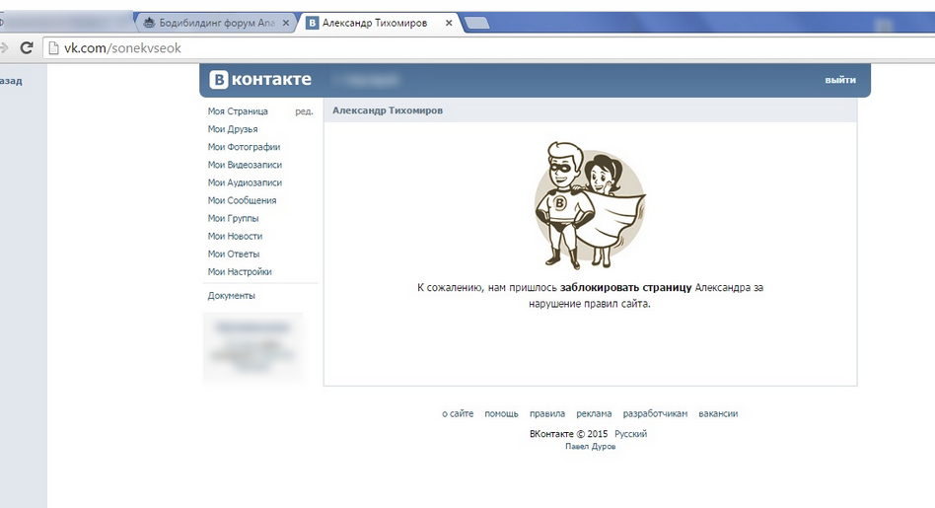Open Моя Страница in sidebar
Viewport: 935px width, 508px height.
coord(238,111)
